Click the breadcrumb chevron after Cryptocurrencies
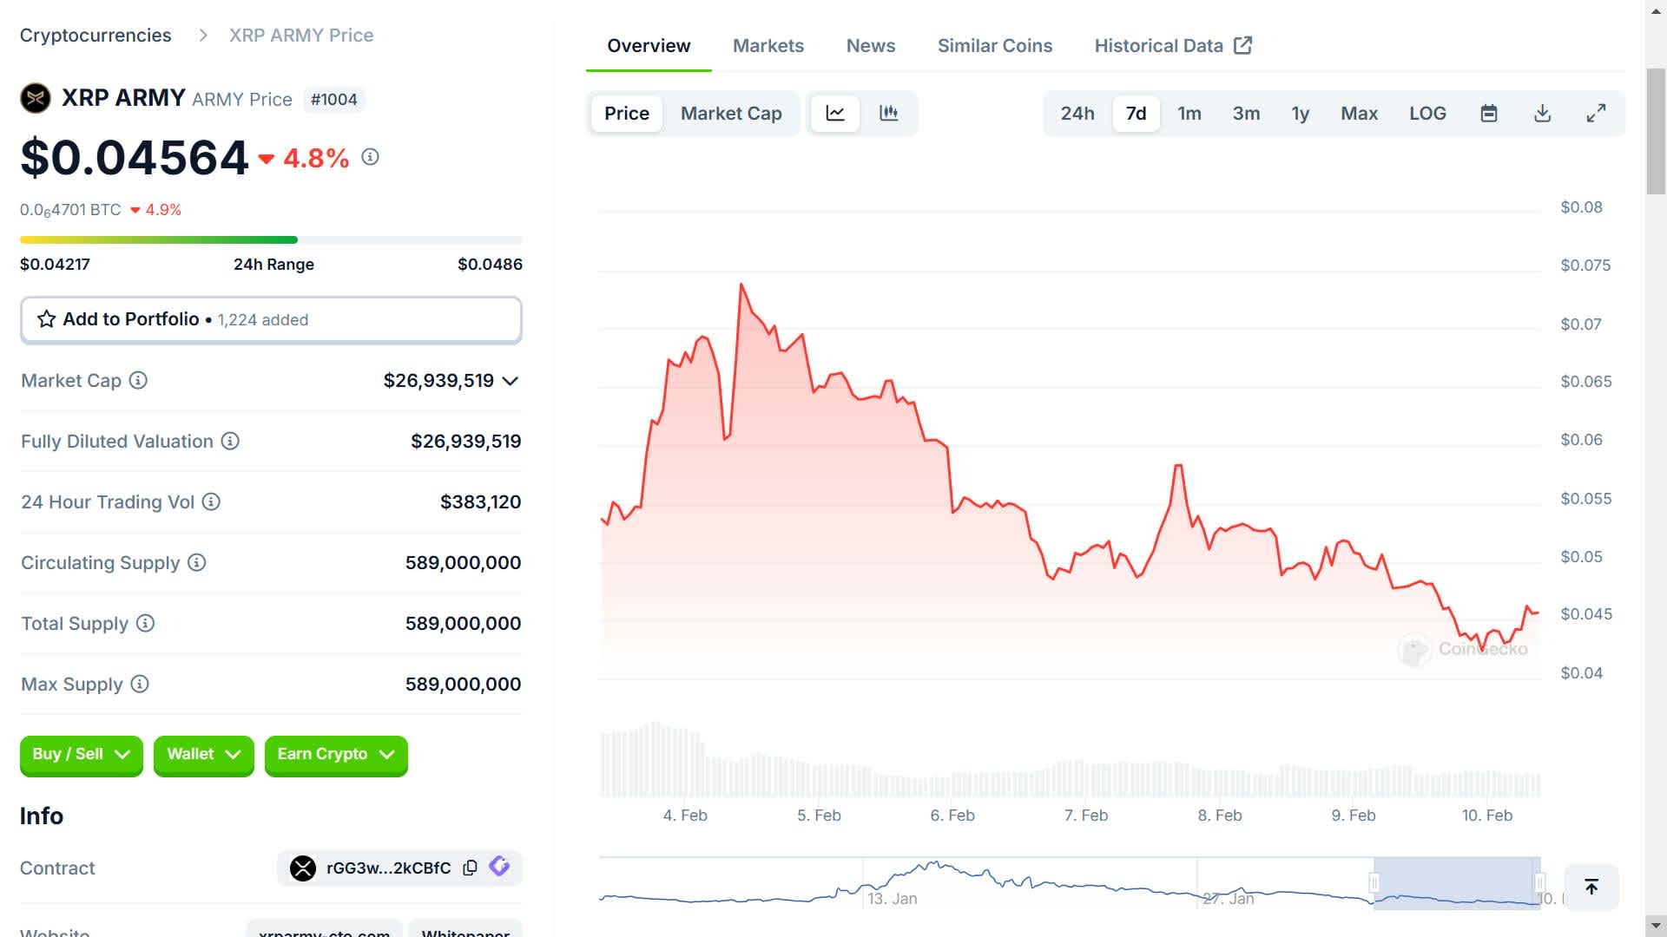1667x937 pixels. click(203, 36)
